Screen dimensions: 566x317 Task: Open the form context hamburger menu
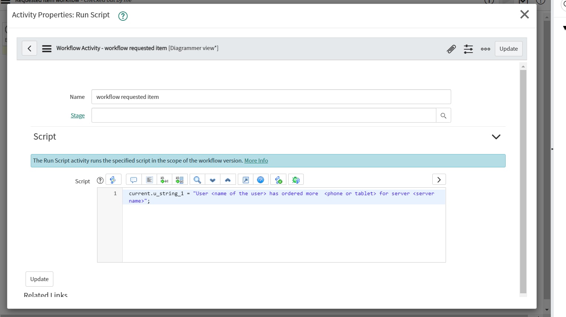(47, 48)
